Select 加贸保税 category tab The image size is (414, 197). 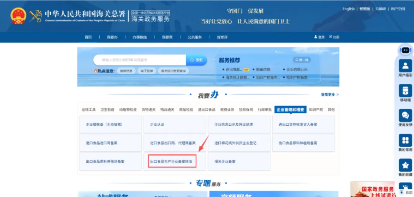[246, 109]
